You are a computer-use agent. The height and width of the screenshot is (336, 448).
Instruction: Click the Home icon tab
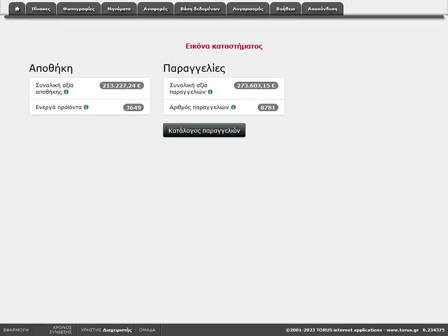pos(17,9)
